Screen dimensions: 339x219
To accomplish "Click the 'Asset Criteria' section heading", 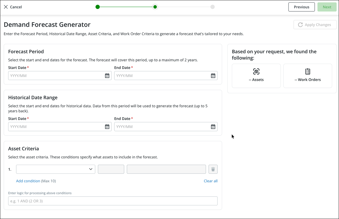I will click(x=23, y=148).
